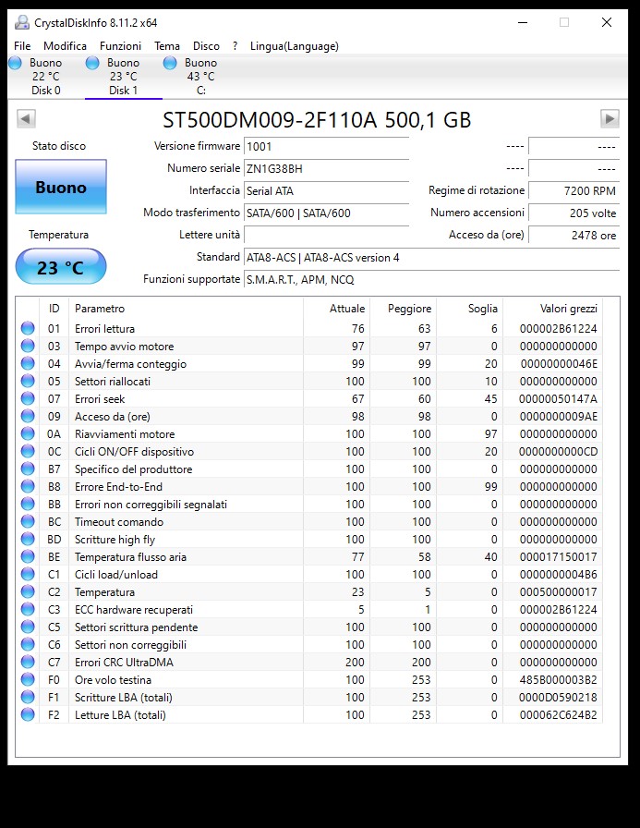
Task: Go to next disk with right arrow
Action: 610,118
